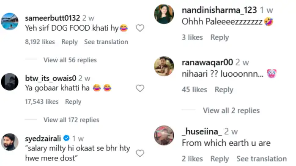Reply to ranawaqar00's nihaari comment
The height and width of the screenshot is (166, 296).
(224, 90)
